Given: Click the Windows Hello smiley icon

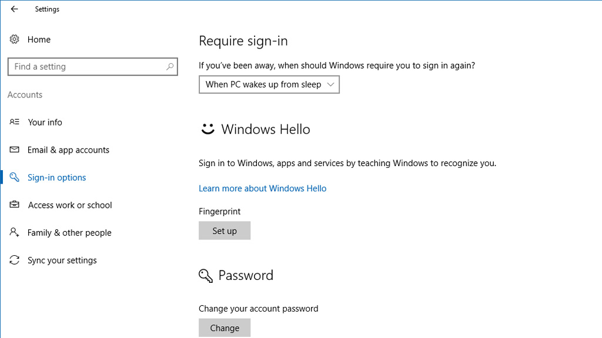Looking at the screenshot, I should 206,129.
